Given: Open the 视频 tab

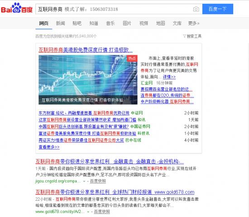Looking at the screenshot, I should 144,24.
